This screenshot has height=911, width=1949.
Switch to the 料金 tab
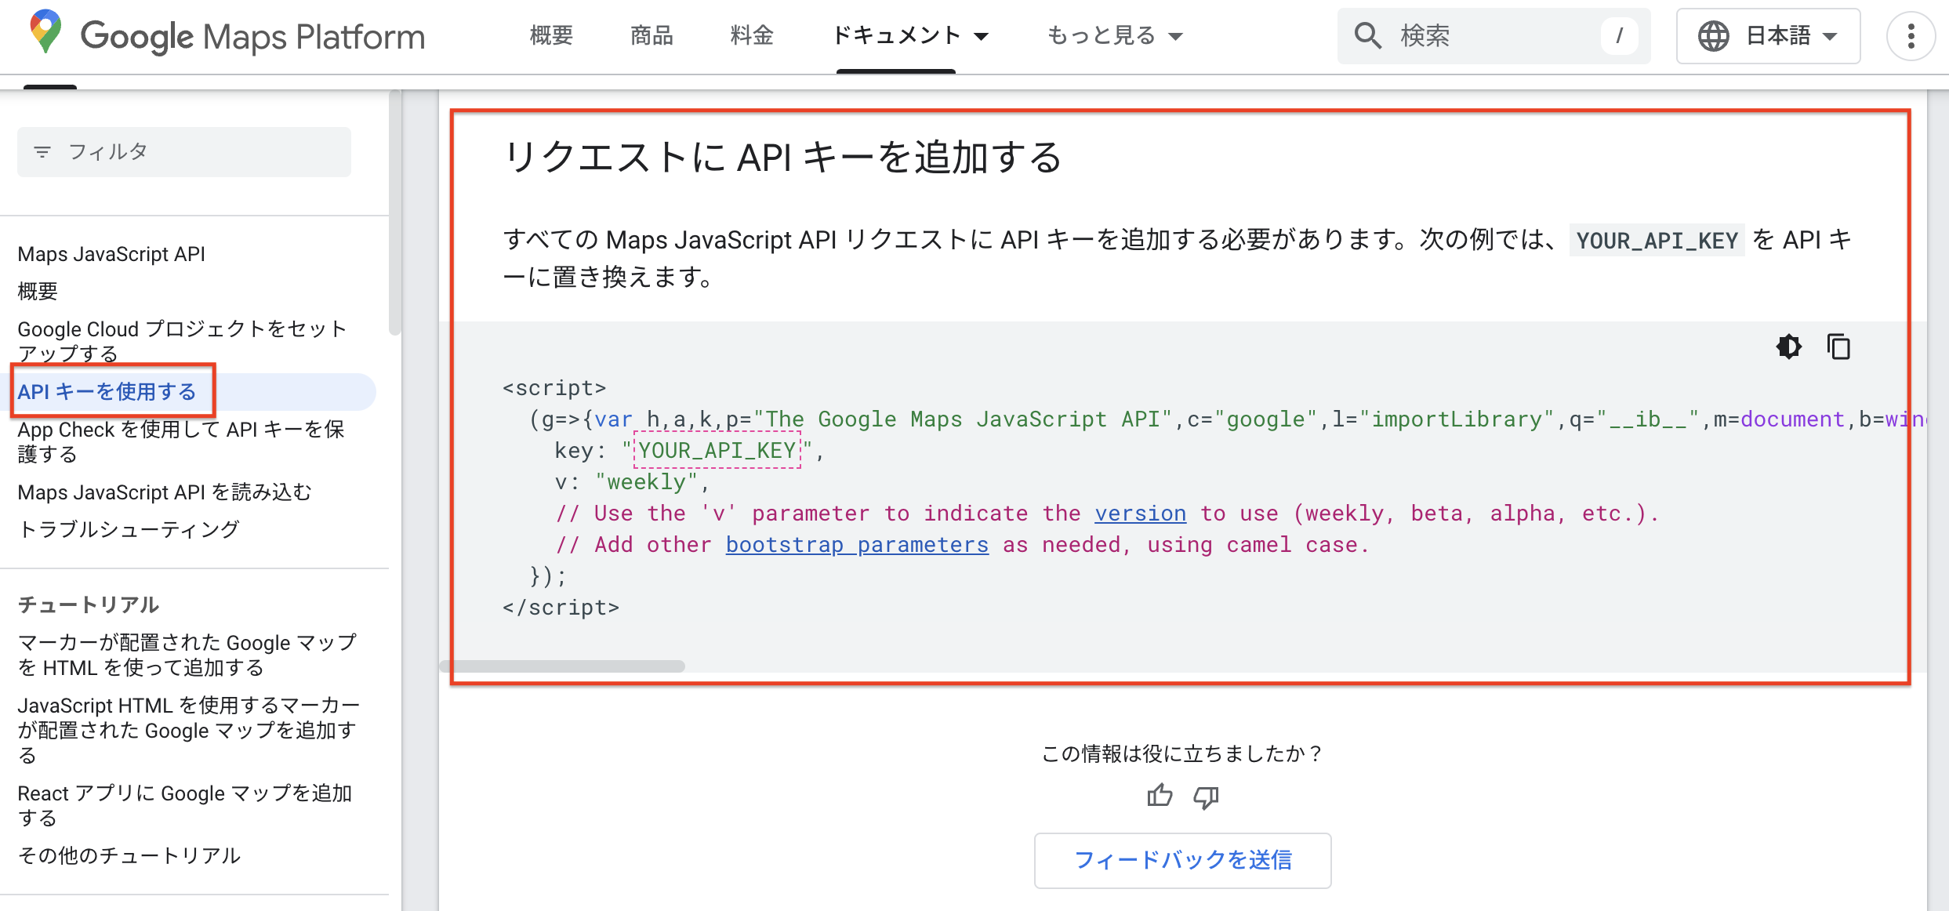pyautogui.click(x=752, y=35)
